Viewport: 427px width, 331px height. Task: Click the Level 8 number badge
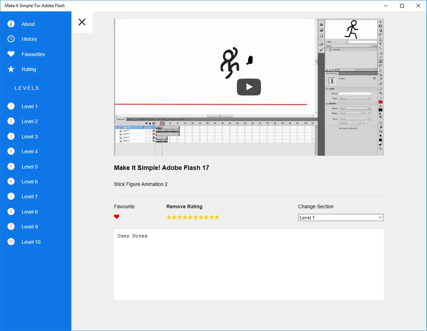[x=11, y=212]
